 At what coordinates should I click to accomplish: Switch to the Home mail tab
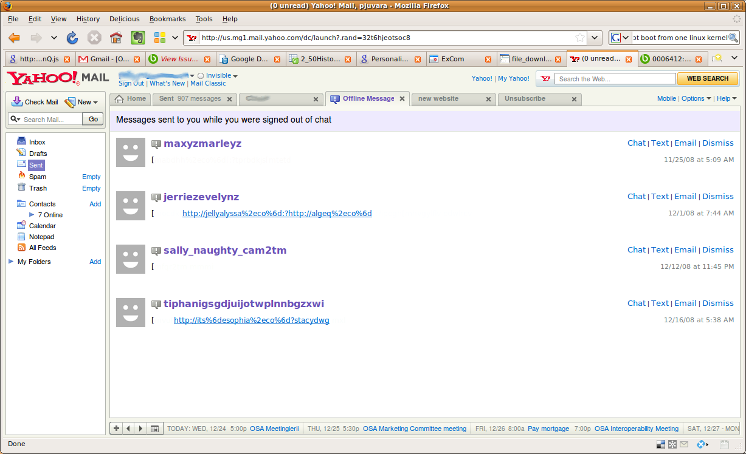click(131, 99)
